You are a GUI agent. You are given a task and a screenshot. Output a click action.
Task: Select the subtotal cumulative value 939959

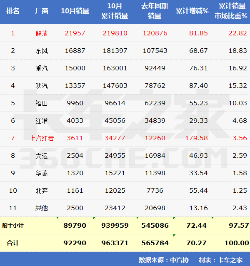coord(115,226)
